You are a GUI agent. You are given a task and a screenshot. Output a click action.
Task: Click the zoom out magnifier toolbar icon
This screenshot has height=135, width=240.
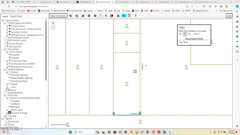[77, 16]
